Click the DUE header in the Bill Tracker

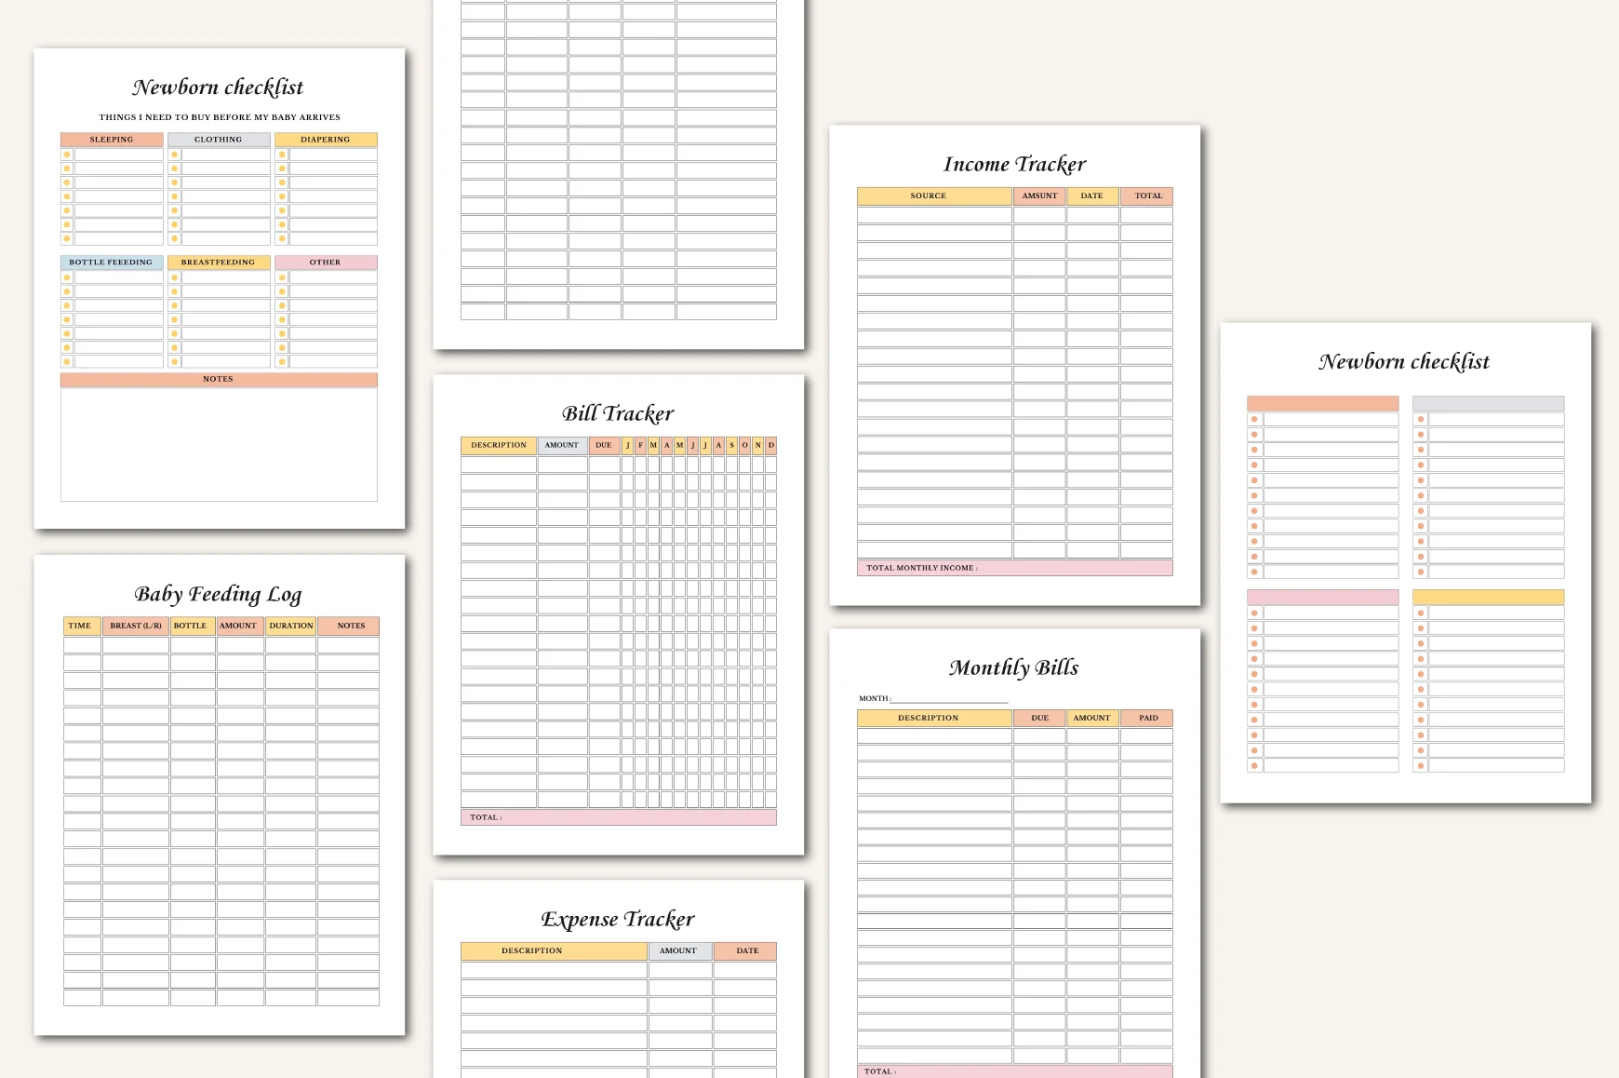point(604,445)
